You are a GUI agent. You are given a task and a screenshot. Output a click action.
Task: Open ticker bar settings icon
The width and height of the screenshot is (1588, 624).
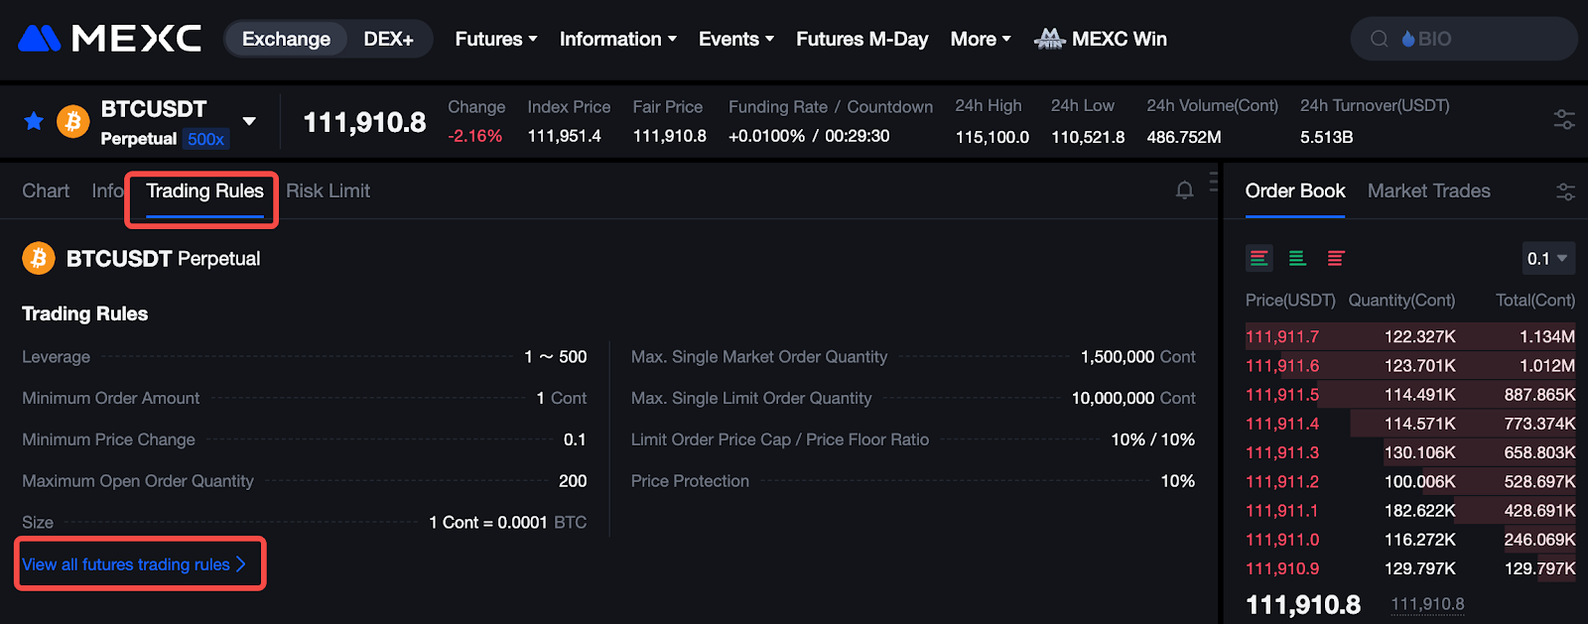coord(1564,120)
